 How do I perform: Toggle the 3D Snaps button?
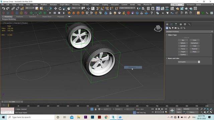(98, 9)
